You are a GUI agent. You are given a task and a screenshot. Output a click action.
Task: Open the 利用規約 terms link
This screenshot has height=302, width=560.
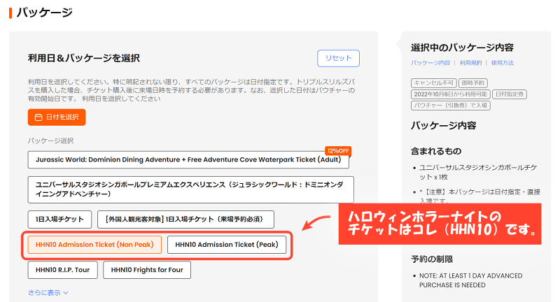pos(470,63)
